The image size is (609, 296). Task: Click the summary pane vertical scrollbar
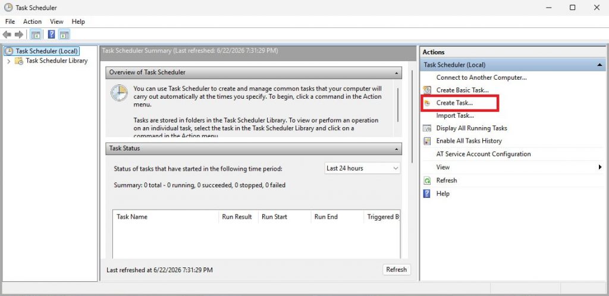pos(412,116)
